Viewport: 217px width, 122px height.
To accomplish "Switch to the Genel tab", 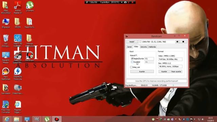I will pos(130,47).
